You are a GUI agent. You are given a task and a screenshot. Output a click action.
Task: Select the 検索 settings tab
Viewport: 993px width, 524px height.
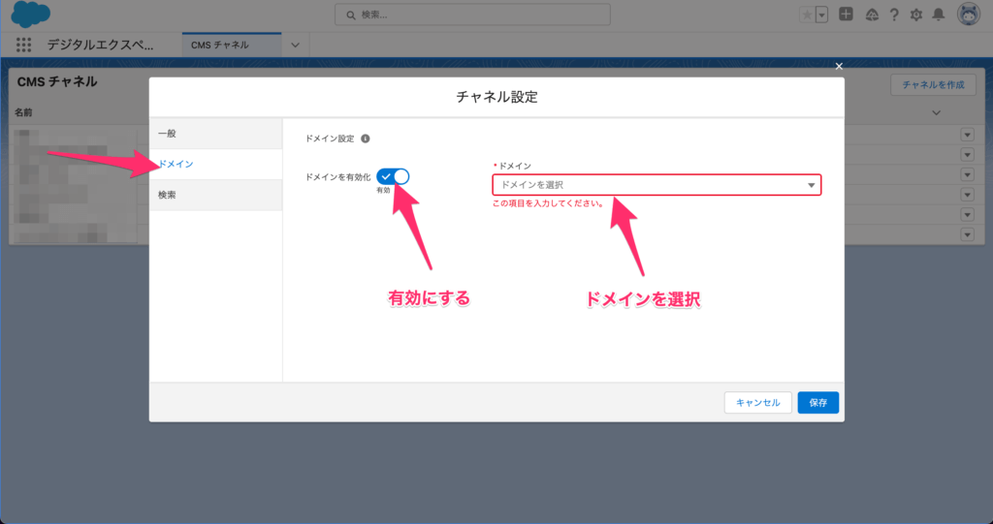click(215, 195)
